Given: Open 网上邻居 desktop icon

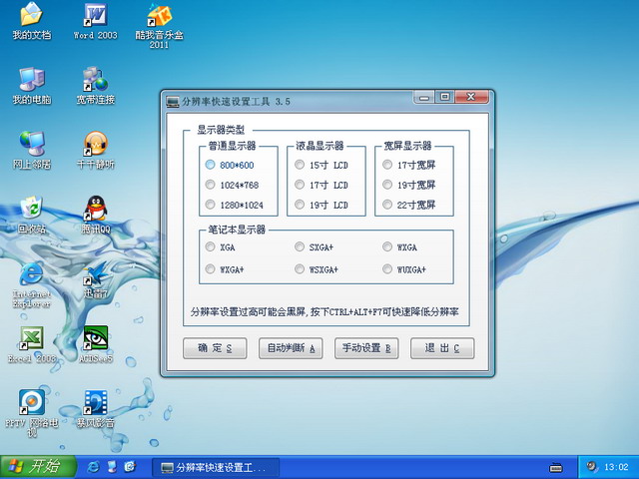Looking at the screenshot, I should (x=31, y=151).
